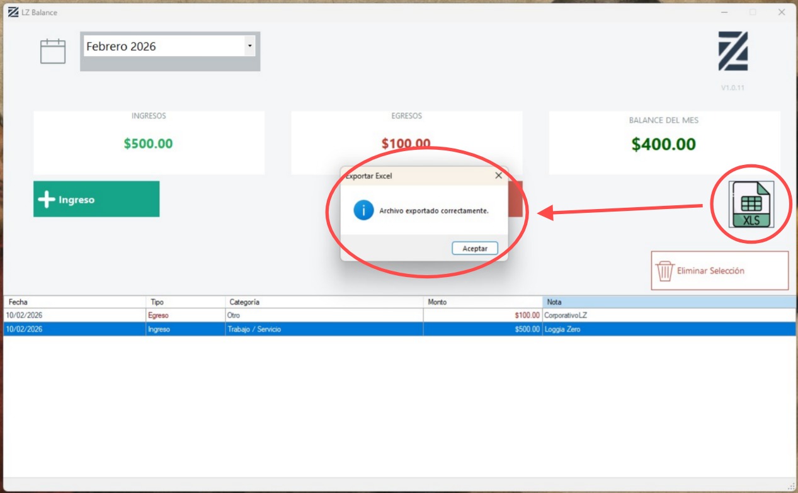The image size is (798, 493).
Task: Click the Ingreso button to add income
Action: pyautogui.click(x=96, y=198)
